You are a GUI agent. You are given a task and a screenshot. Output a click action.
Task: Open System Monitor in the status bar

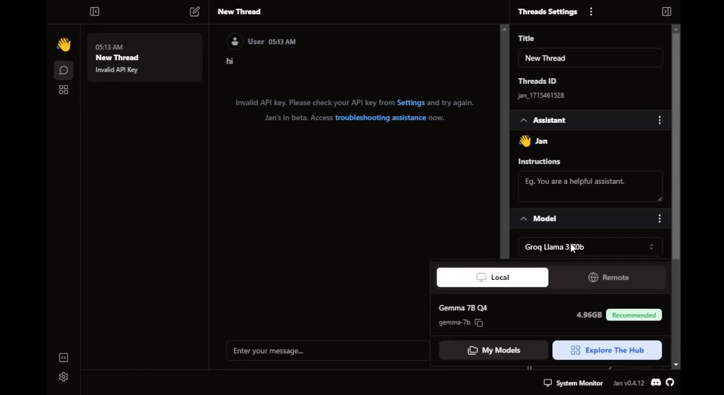click(x=573, y=383)
